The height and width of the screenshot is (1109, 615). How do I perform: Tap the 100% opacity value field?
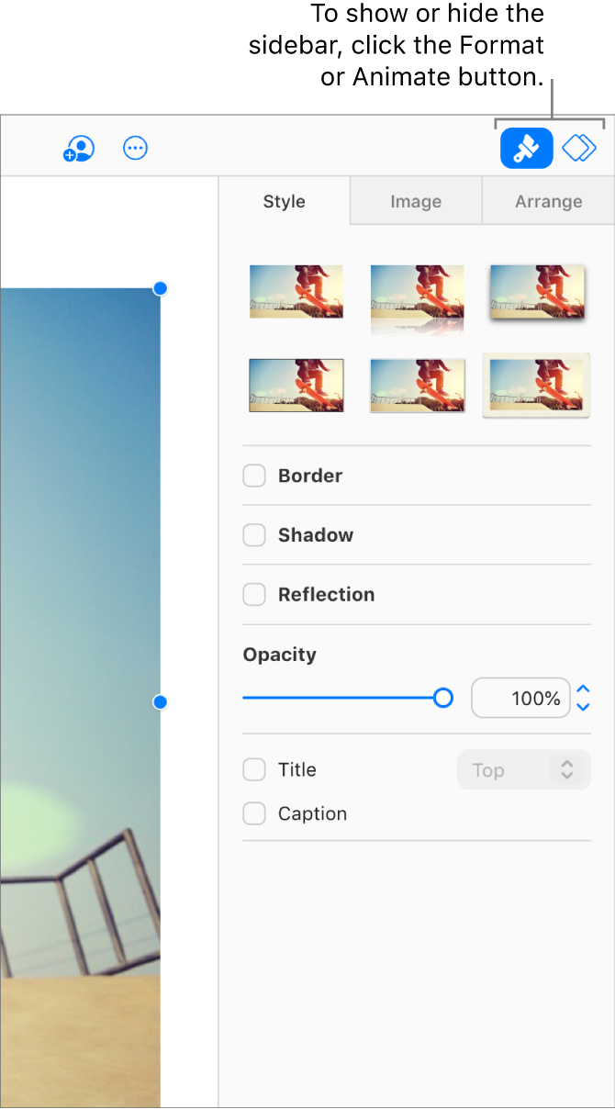[x=520, y=698]
